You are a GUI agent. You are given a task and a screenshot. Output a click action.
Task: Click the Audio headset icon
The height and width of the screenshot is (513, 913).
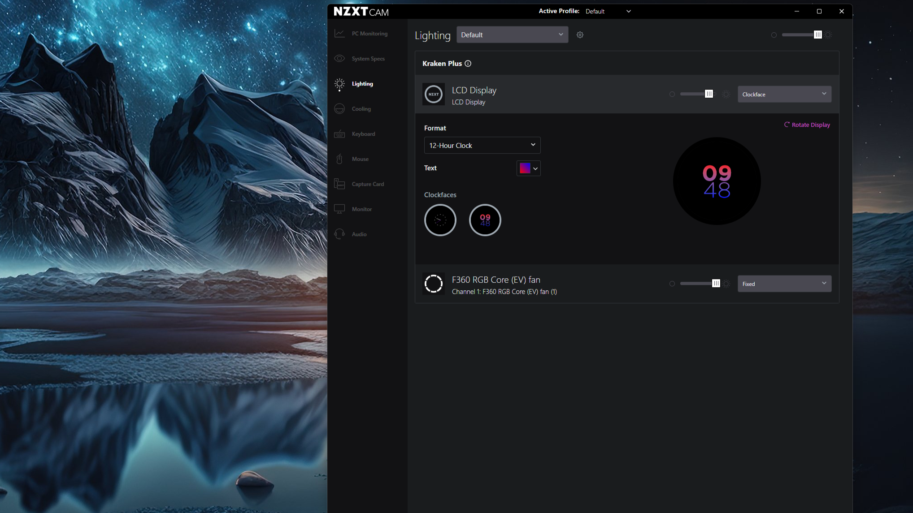pos(339,234)
